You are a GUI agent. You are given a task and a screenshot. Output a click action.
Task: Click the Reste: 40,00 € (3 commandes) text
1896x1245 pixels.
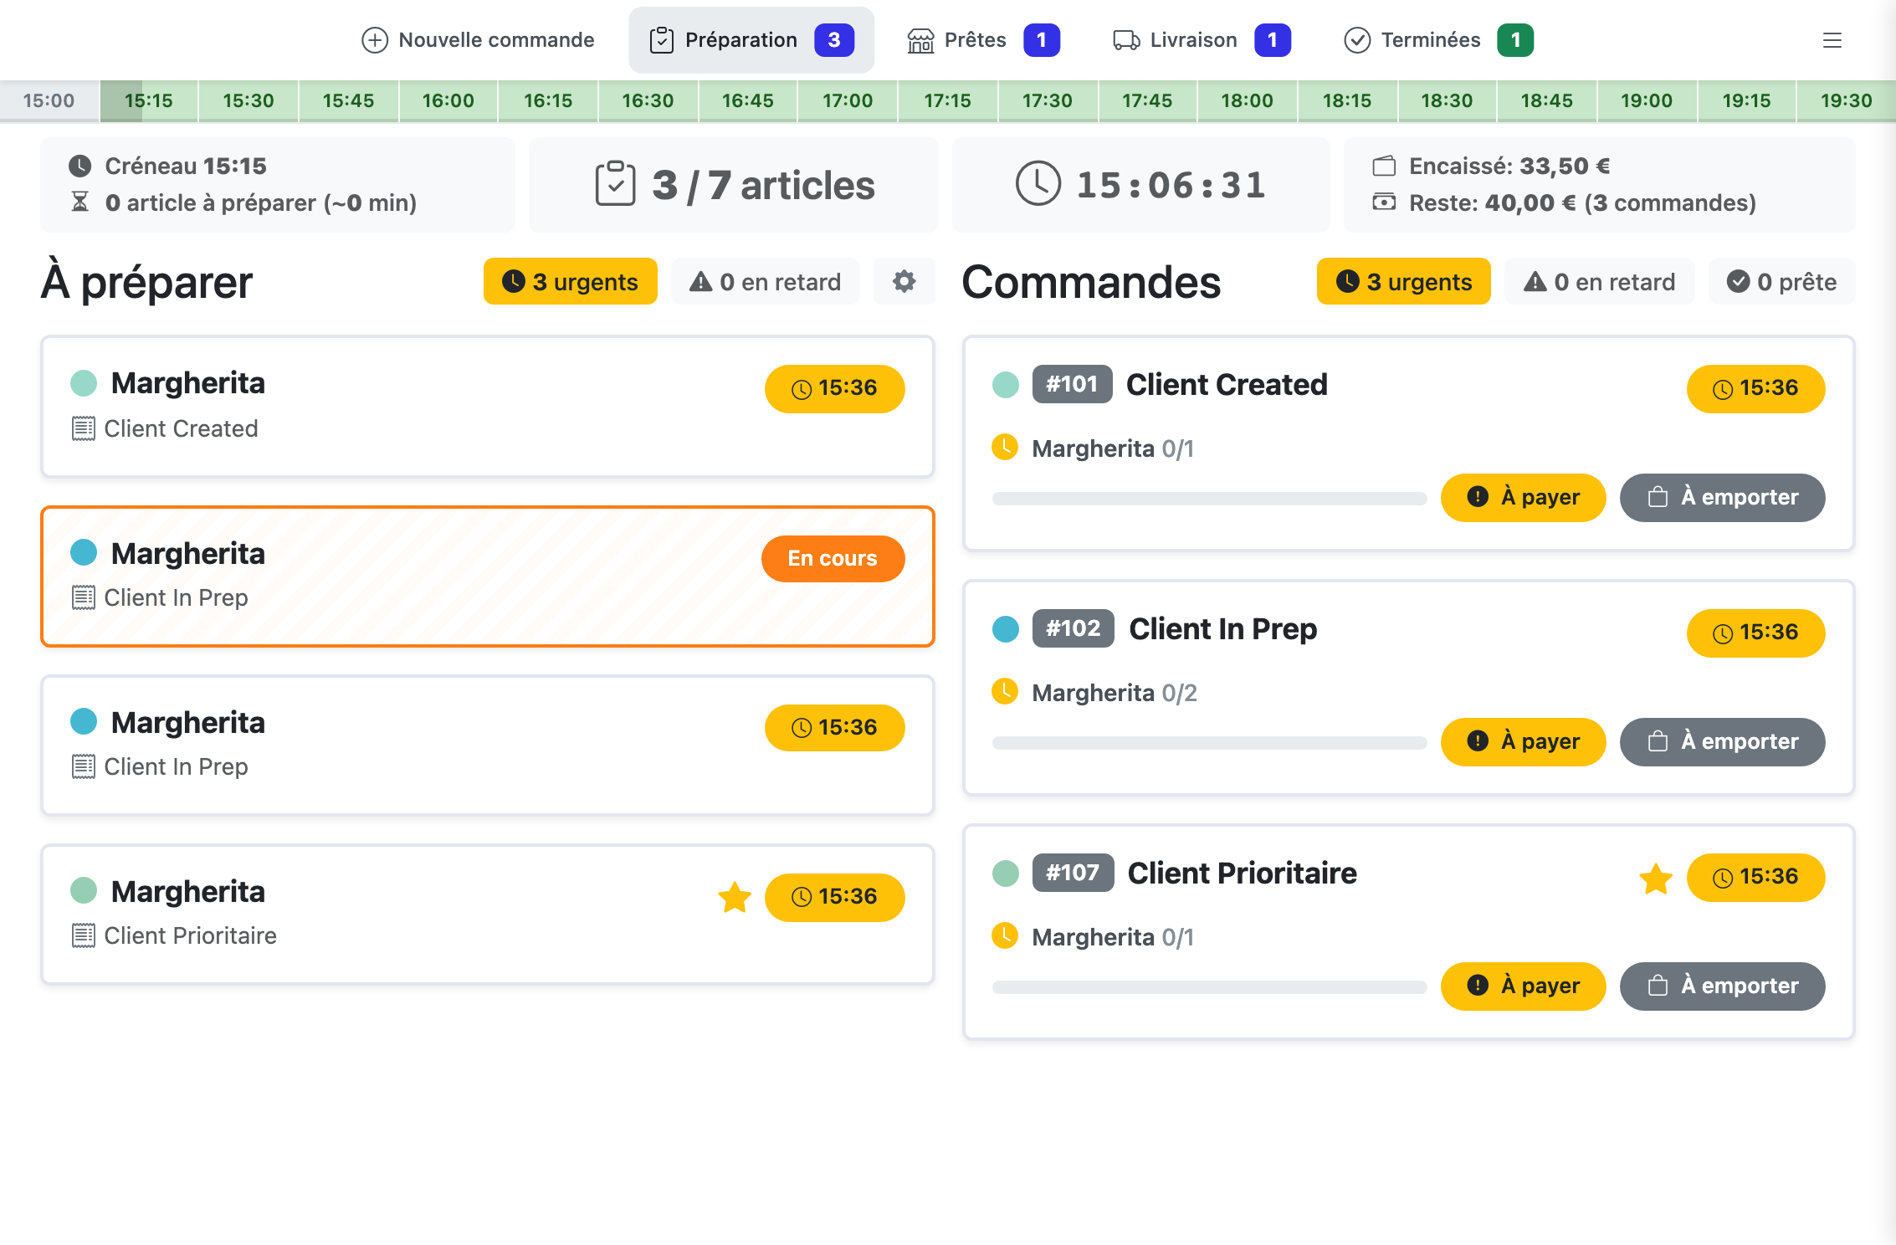(1582, 202)
